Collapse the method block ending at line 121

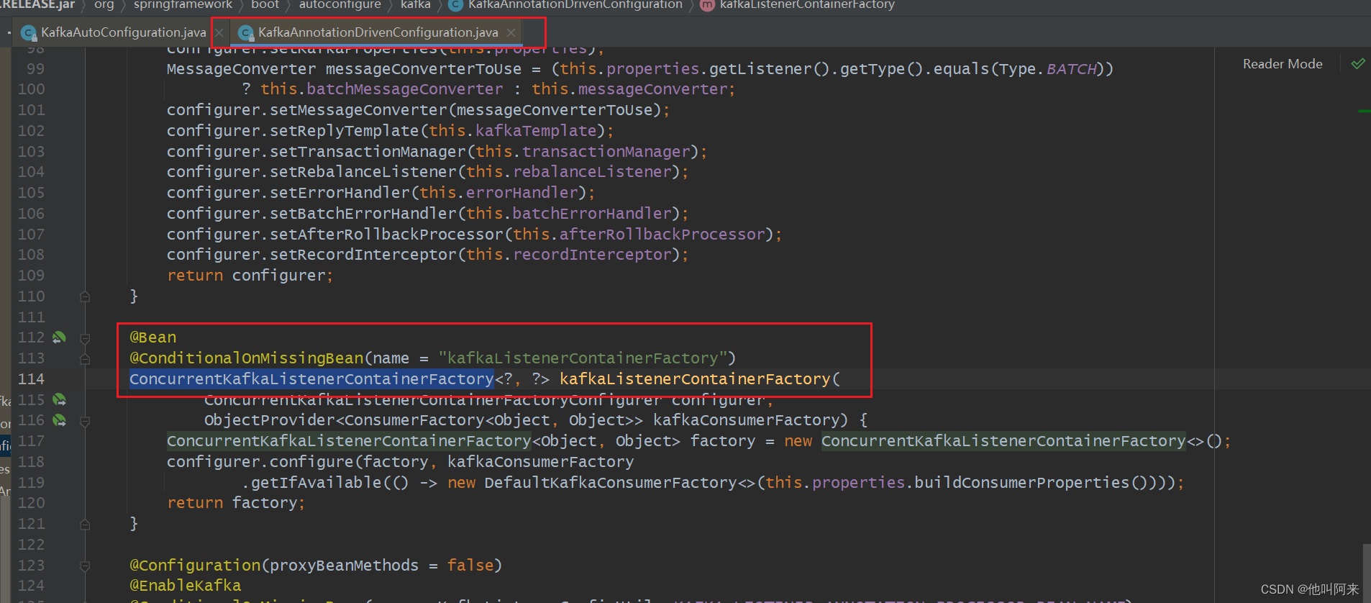pyautogui.click(x=85, y=524)
